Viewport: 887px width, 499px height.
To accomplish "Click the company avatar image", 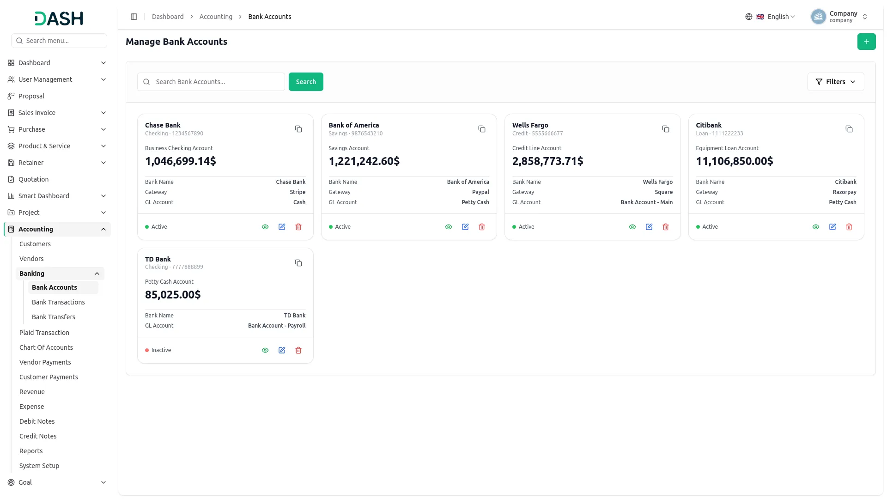I will point(819,17).
